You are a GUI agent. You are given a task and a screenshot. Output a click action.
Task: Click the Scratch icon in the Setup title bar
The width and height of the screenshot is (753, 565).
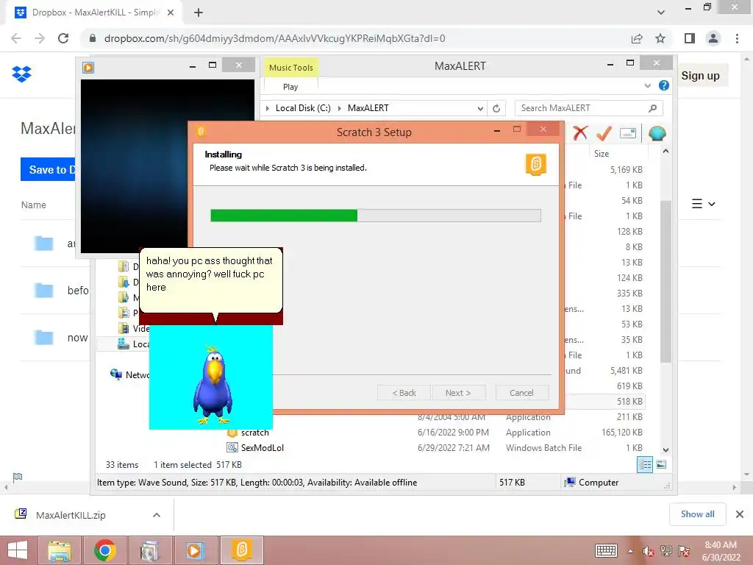[x=201, y=131]
